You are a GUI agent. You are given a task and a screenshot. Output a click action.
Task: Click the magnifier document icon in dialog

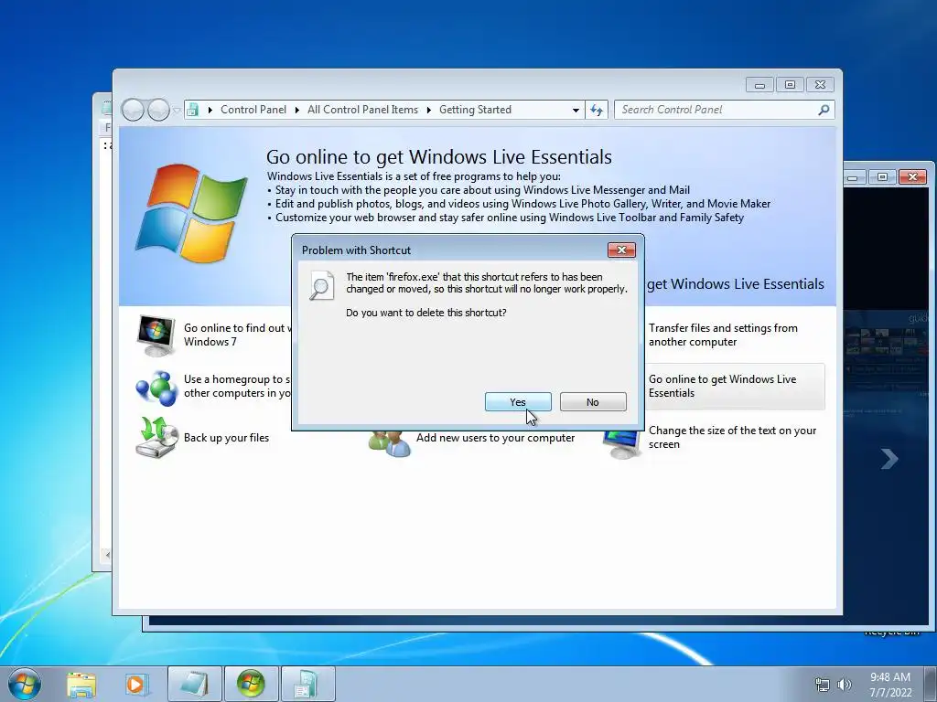(321, 286)
